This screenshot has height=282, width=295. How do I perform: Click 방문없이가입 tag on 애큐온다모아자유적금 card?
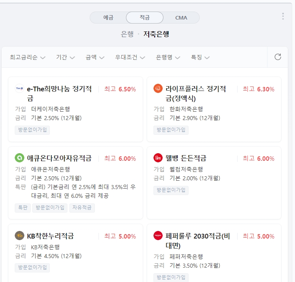pos(50,208)
